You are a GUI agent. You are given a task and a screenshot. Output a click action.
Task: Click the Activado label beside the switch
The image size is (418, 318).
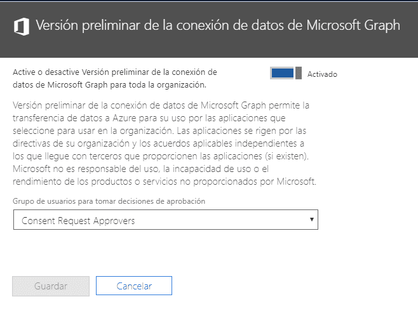322,74
